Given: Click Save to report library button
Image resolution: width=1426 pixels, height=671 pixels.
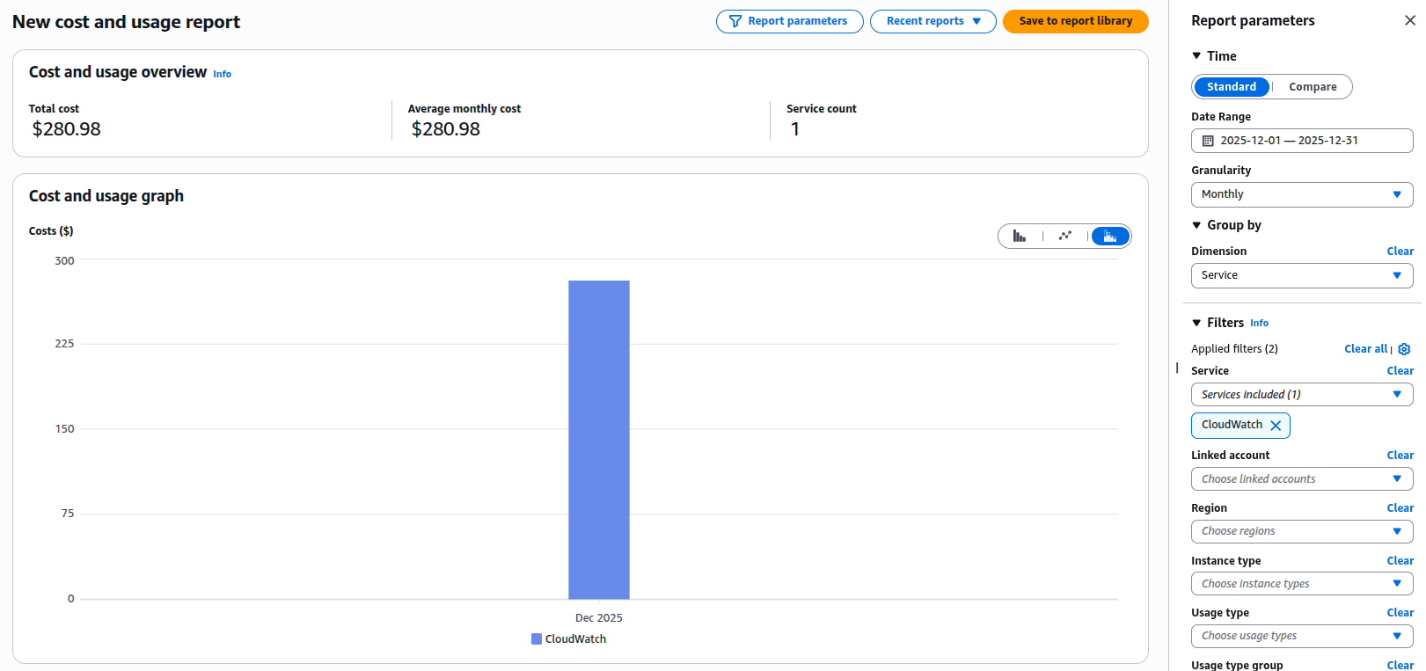Looking at the screenshot, I should point(1075,21).
